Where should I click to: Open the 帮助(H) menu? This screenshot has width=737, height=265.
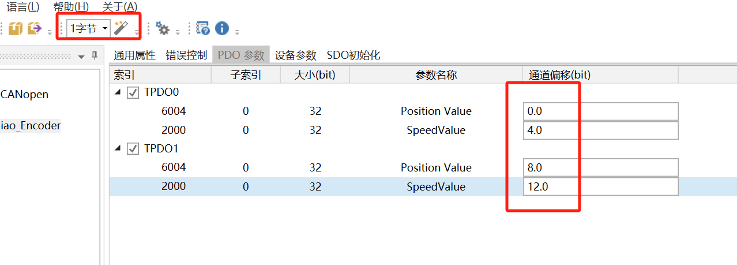(x=71, y=7)
